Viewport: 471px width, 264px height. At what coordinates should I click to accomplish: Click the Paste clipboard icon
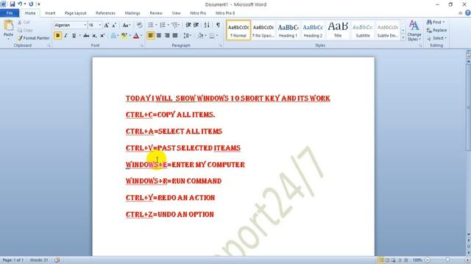point(8,26)
